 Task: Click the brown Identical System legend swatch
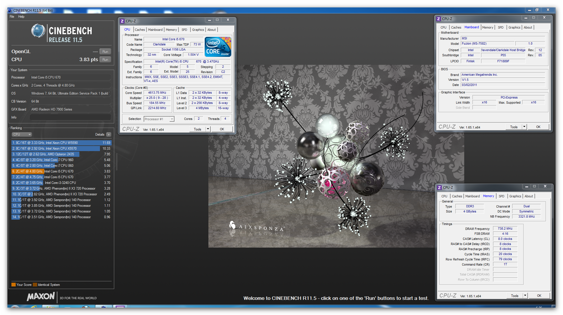tap(35, 285)
